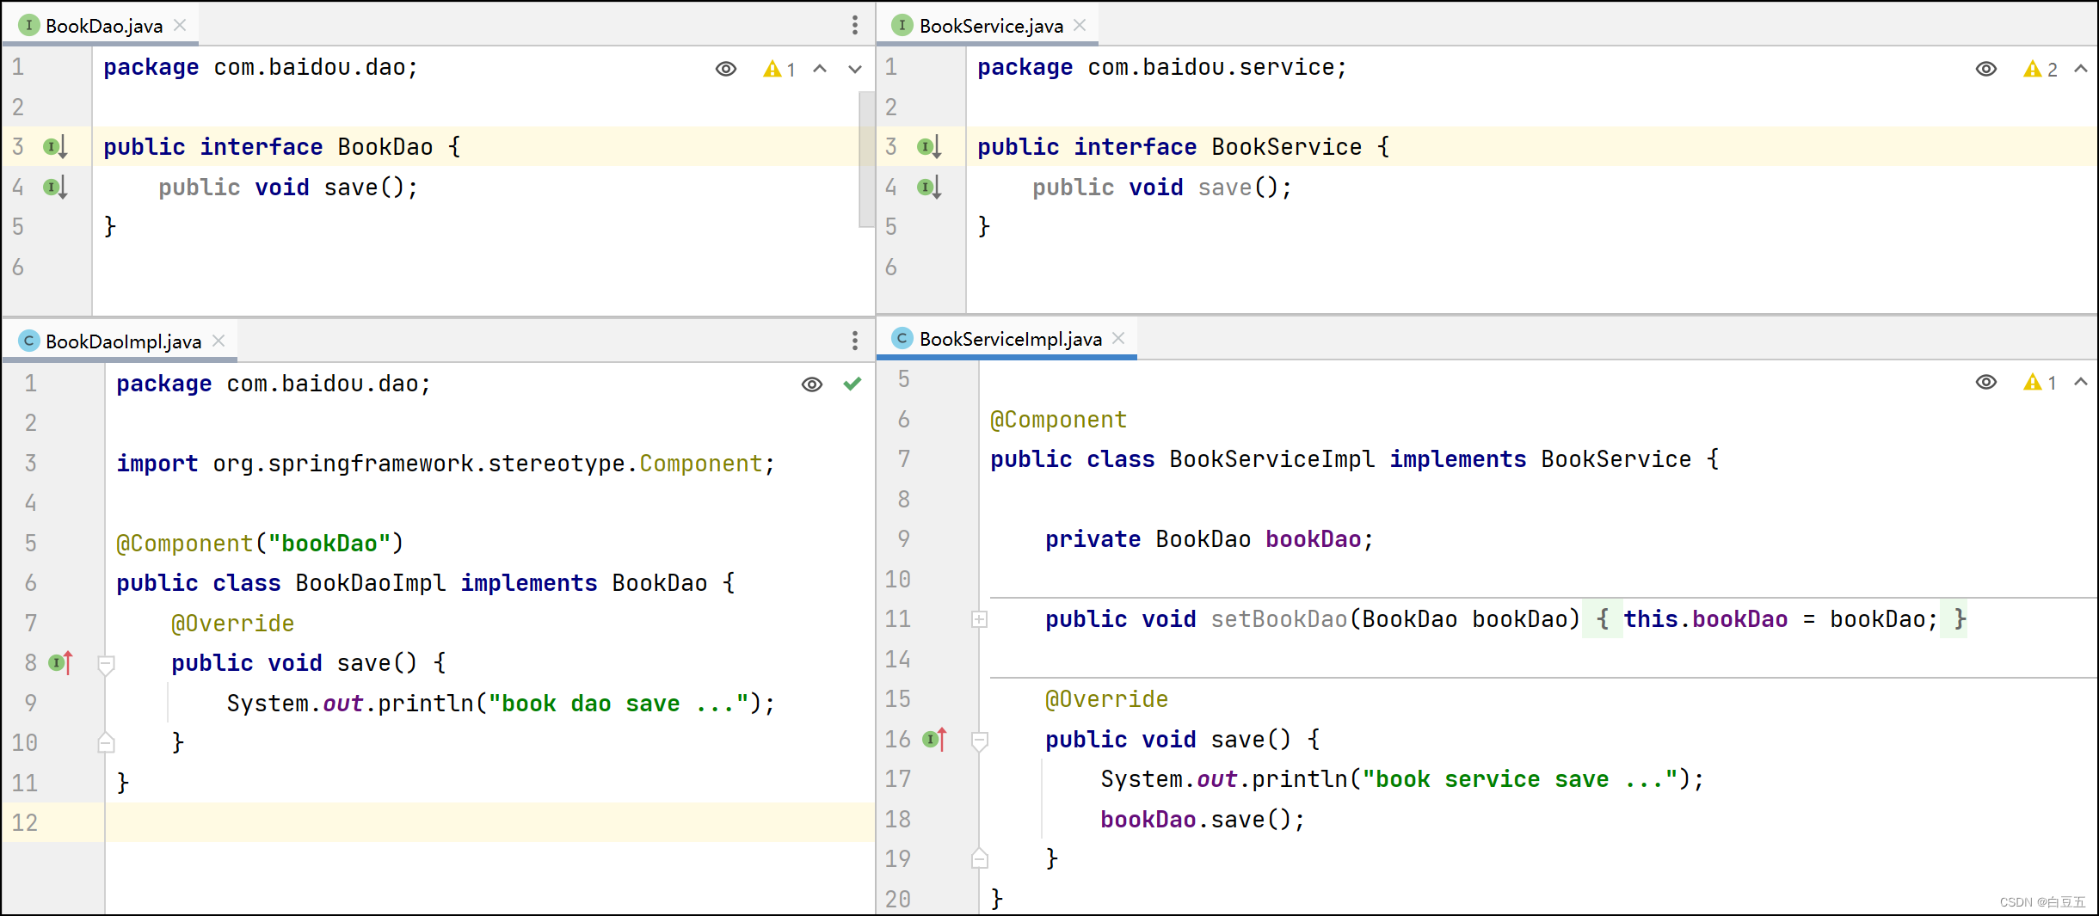Click the implemented-interface gutter icon beside BookDao line 3
2099x916 pixels.
coord(55,147)
